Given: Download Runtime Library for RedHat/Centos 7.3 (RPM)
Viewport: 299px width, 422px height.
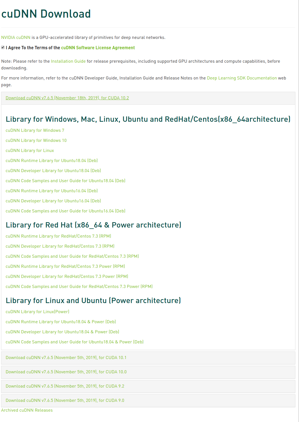Looking at the screenshot, I should (58, 236).
